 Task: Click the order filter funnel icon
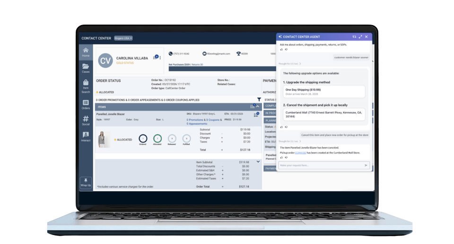pyautogui.click(x=259, y=100)
